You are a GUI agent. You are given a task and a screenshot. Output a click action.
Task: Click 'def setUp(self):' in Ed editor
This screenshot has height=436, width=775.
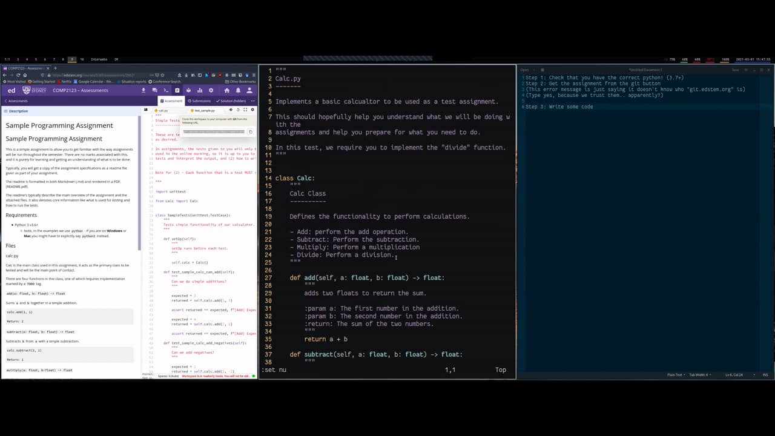180,239
